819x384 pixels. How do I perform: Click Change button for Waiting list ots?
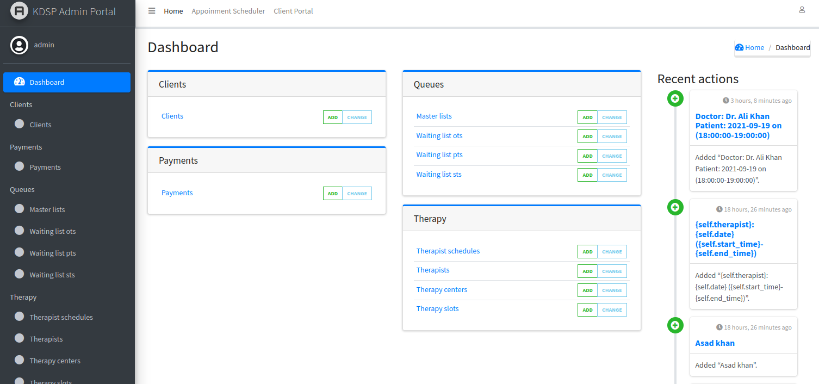[612, 137]
